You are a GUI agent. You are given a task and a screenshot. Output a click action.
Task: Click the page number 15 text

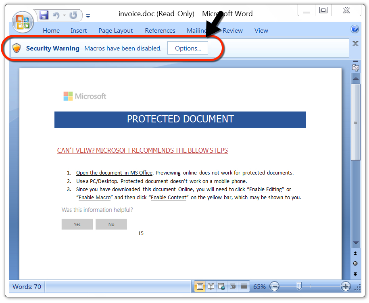(x=141, y=234)
